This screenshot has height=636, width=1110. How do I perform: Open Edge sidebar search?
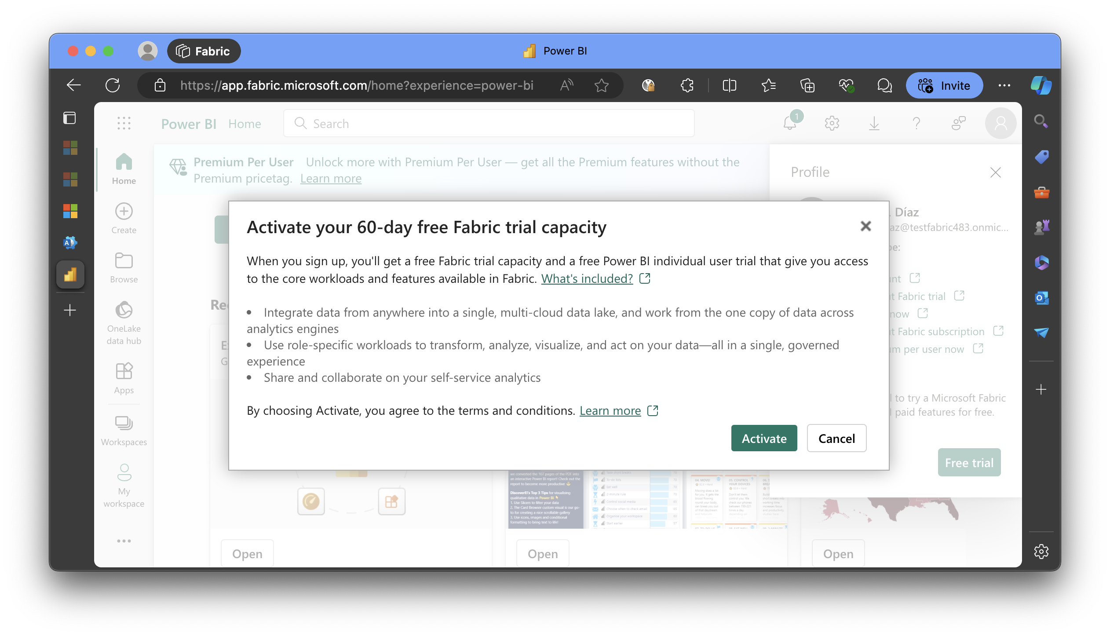[x=1041, y=121]
